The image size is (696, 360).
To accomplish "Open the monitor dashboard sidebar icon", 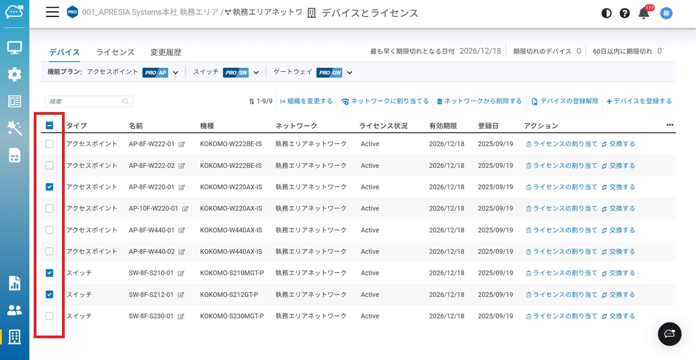I will pos(15,48).
